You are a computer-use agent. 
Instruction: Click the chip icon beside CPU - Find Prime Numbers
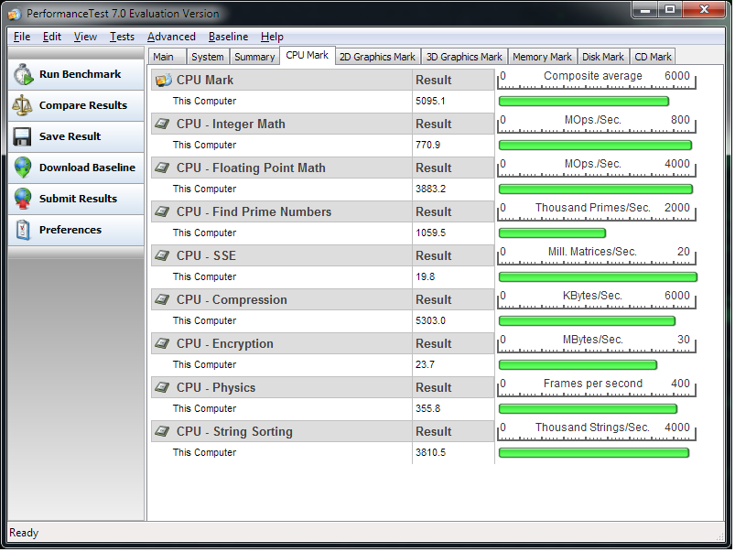click(x=162, y=212)
